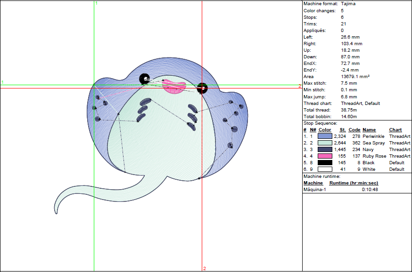Click the 'Ruby Rose' thread name
412x272 pixels.
374,156
